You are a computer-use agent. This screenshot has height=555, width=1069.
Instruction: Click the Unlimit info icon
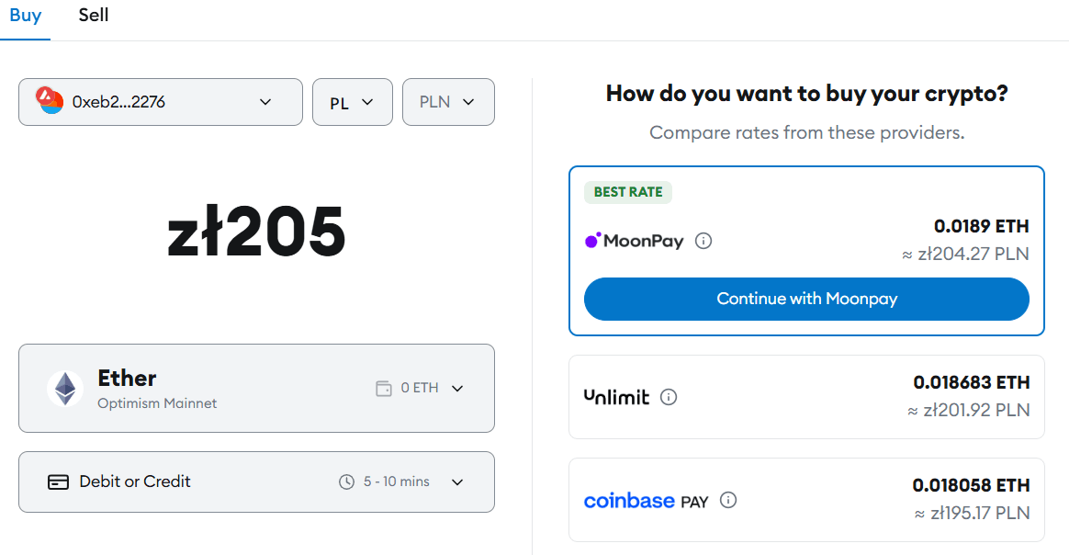point(669,397)
